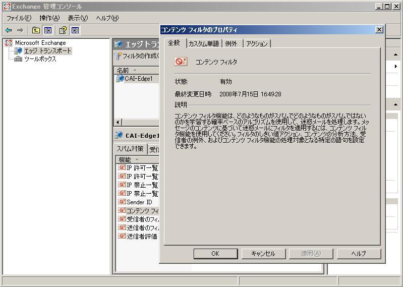Click the コンテンツ フィルタ list row icon

[122, 210]
